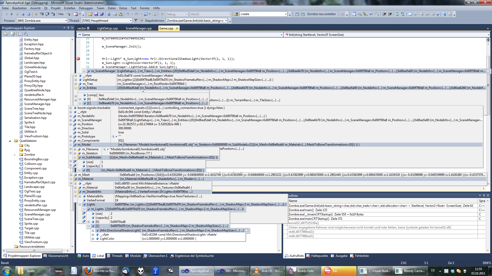Image resolution: width=492 pixels, height=276 pixels.
Task: Click the Step Into debug icon
Action: pyautogui.click(x=42, y=14)
